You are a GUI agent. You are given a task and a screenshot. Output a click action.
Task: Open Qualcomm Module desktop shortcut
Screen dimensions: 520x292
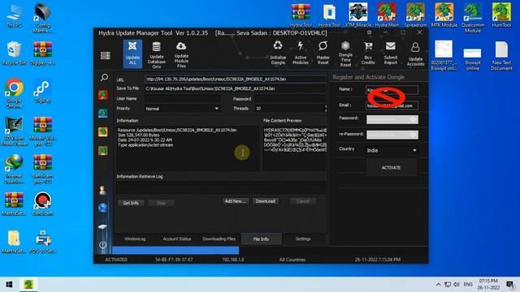(473, 18)
